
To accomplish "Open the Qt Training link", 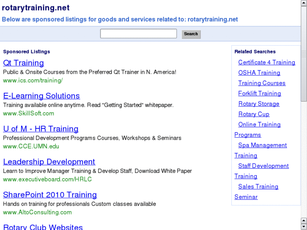I will click(24, 63).
